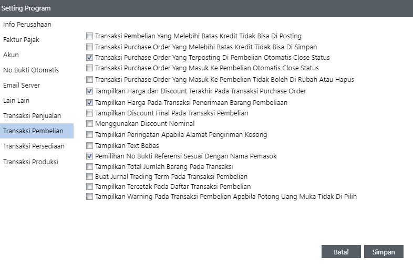Screen dimensions: 413x267
Task: Switch to Transaksi Penjualan settings
Action: click(32, 116)
